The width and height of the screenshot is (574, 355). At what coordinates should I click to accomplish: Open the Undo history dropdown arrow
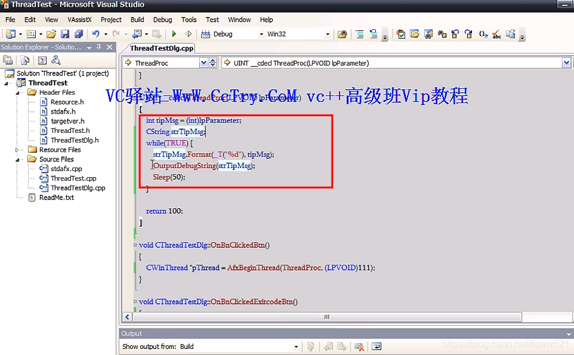point(106,34)
